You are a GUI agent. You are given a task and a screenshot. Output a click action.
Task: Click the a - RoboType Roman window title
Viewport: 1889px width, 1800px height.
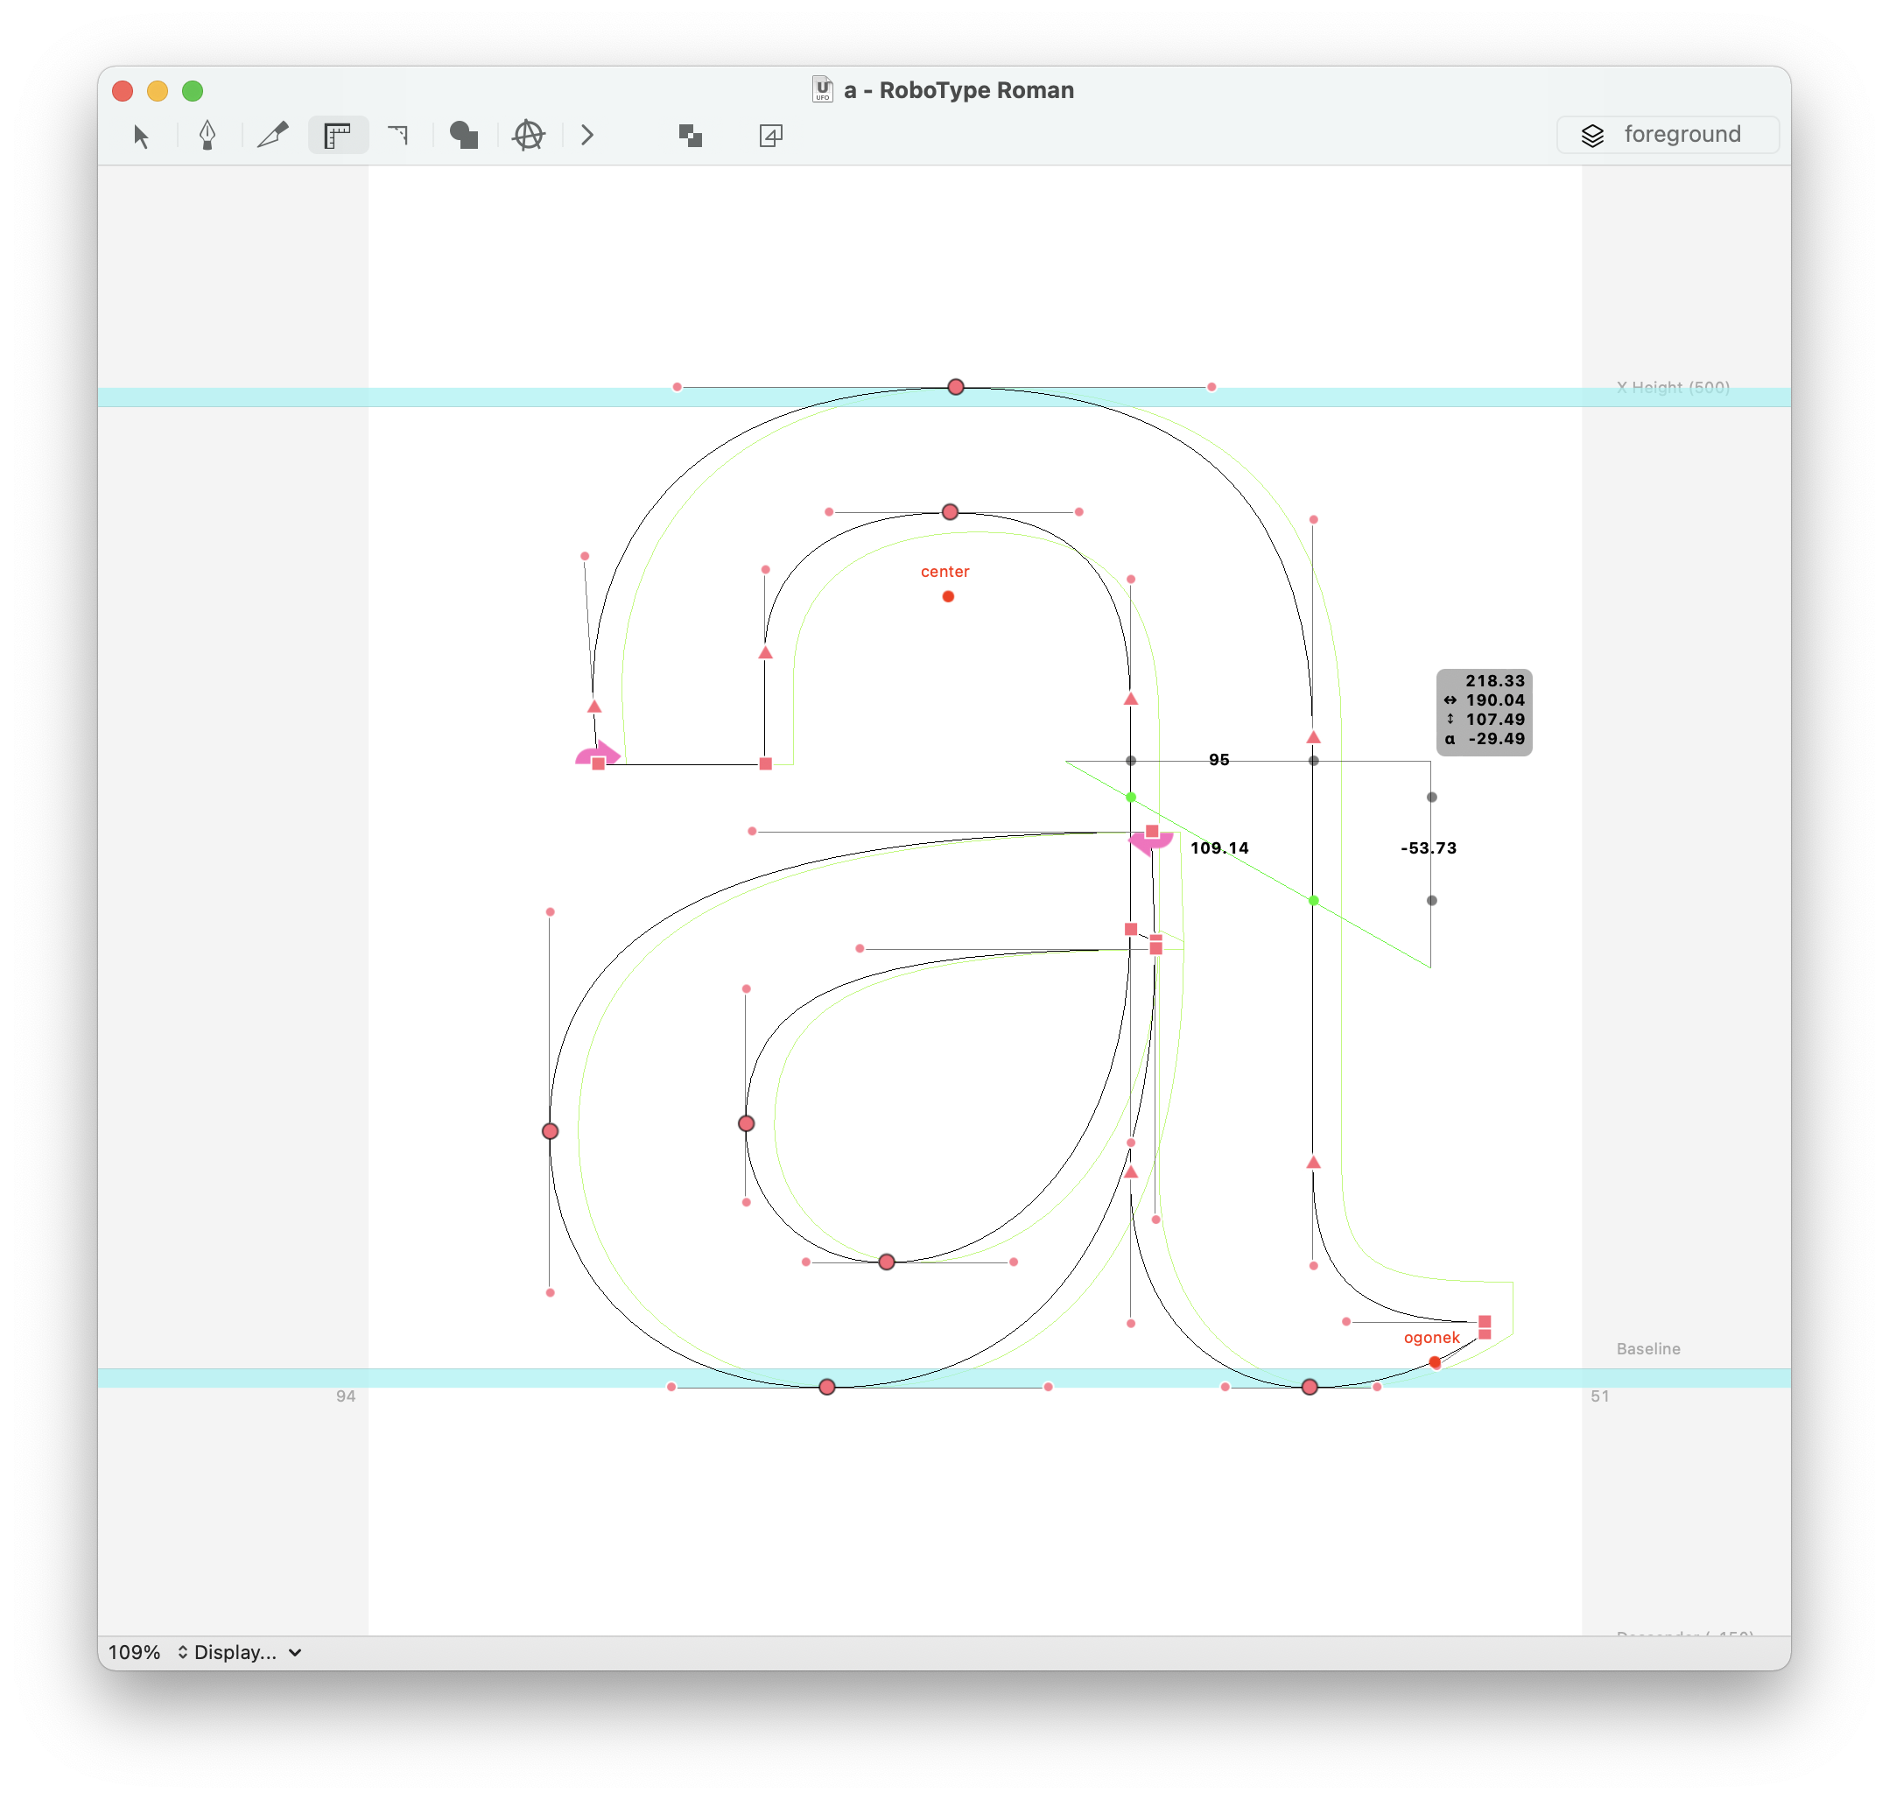pyautogui.click(x=959, y=90)
